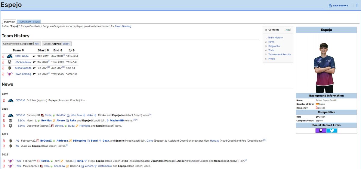The width and height of the screenshot is (361, 169).
Task: Click the Team History section heading
Action: tap(16, 36)
